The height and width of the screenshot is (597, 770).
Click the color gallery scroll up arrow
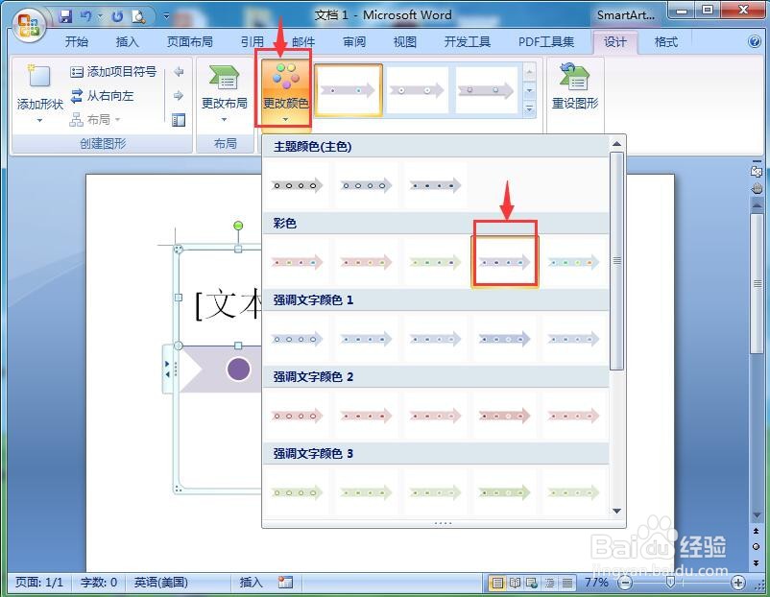(x=616, y=144)
